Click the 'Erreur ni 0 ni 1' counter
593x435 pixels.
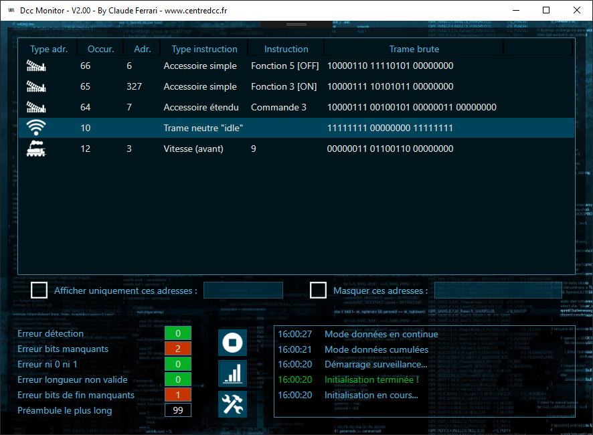click(178, 364)
